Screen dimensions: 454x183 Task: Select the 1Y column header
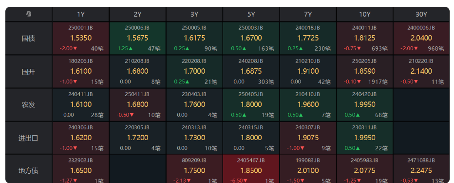(81, 14)
